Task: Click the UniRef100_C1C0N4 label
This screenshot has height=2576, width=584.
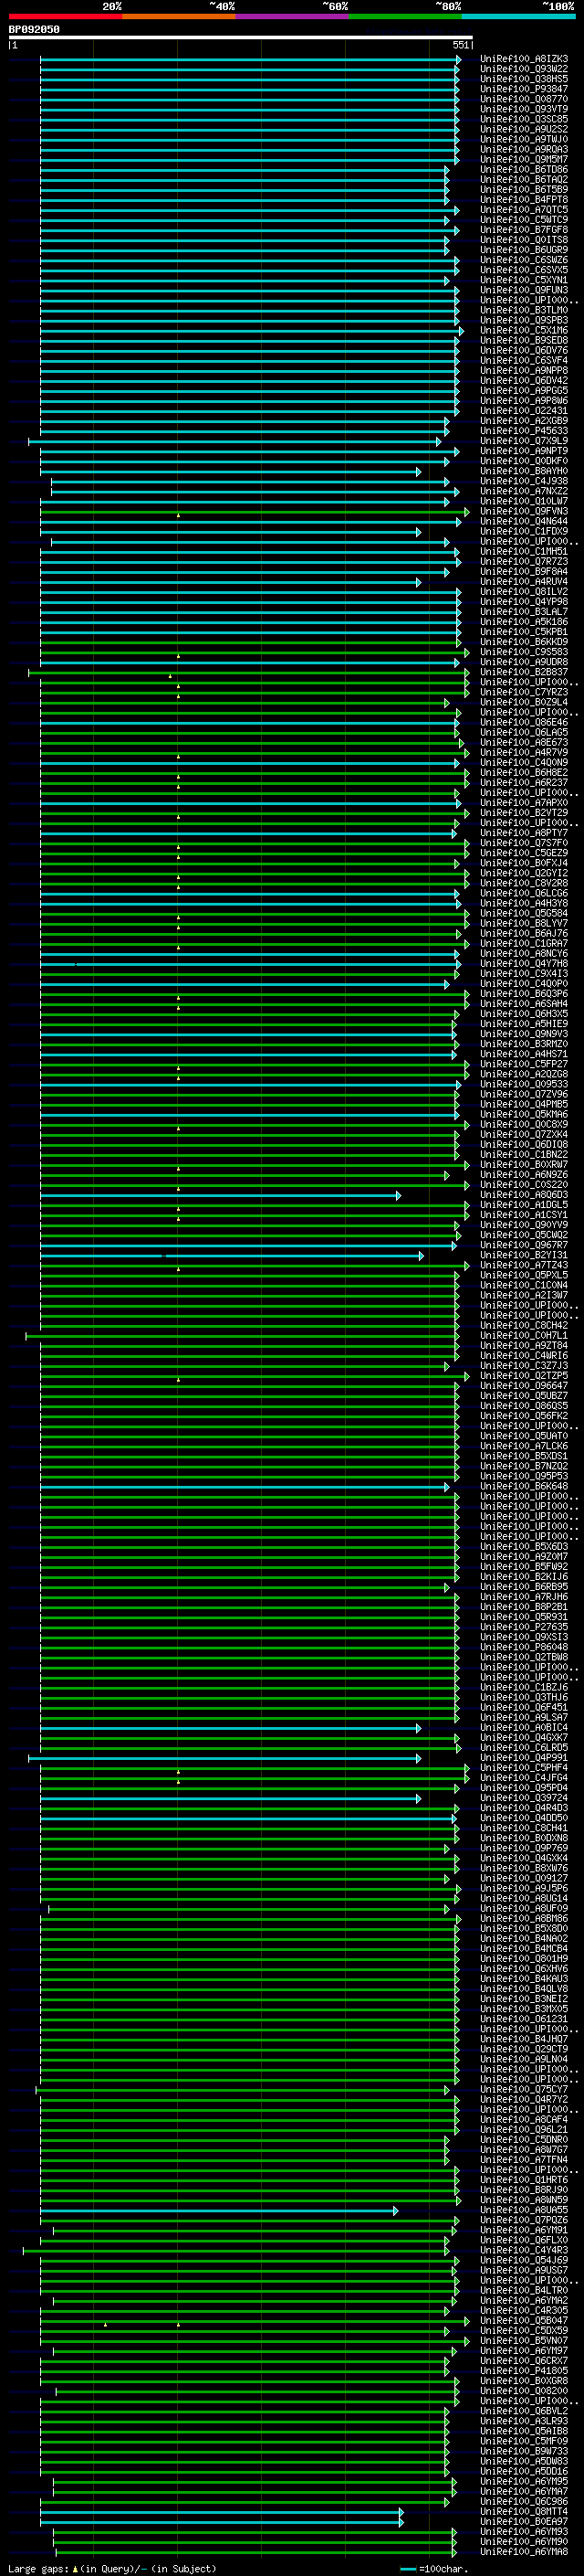Action: point(524,1285)
